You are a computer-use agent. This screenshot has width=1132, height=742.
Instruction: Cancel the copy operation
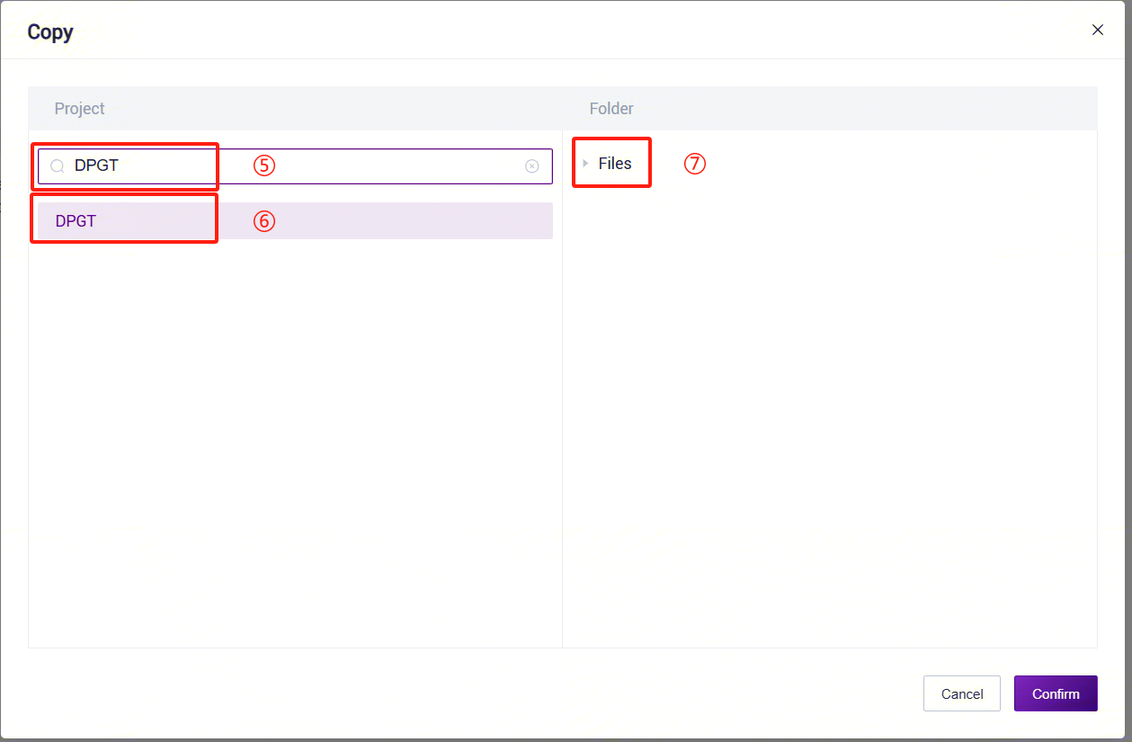[x=962, y=693]
